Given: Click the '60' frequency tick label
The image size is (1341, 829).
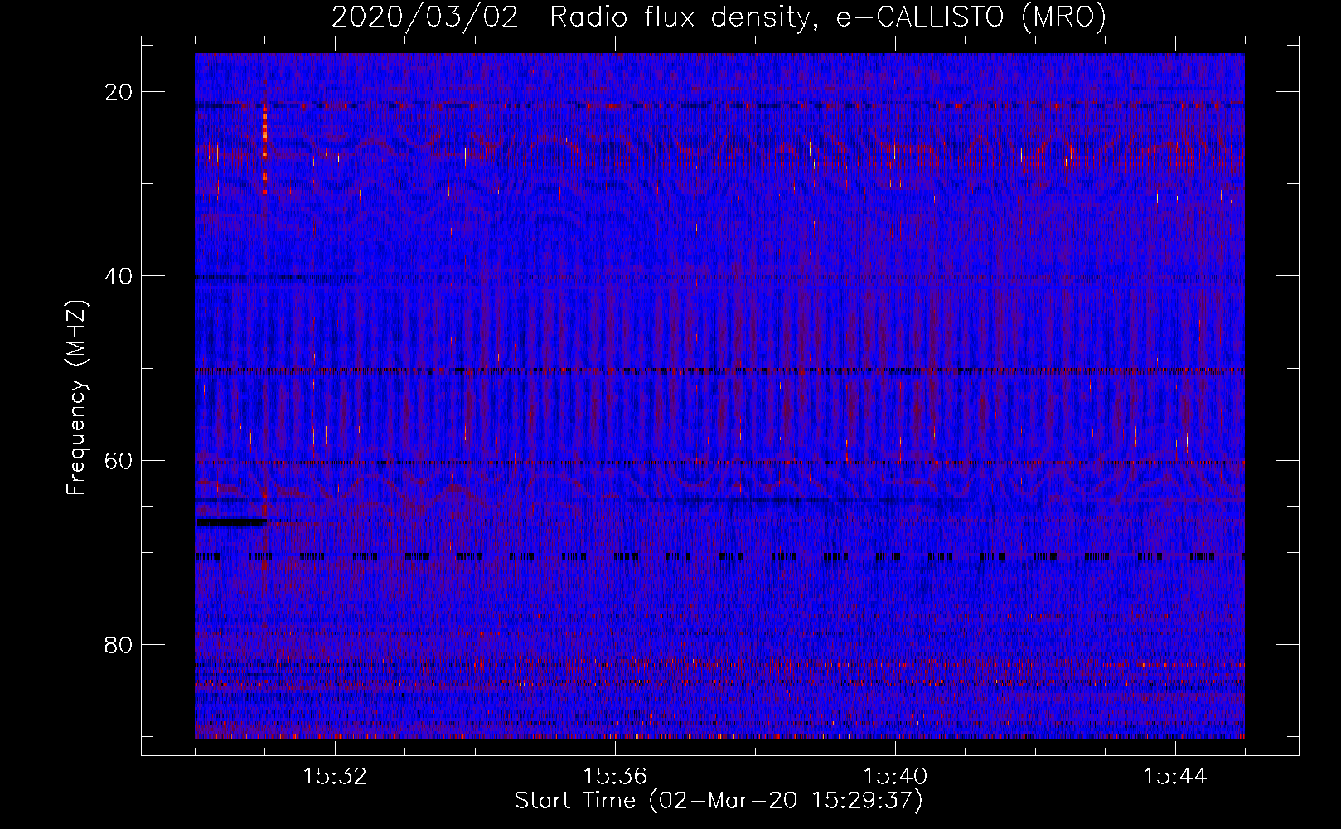Looking at the screenshot, I should (119, 460).
